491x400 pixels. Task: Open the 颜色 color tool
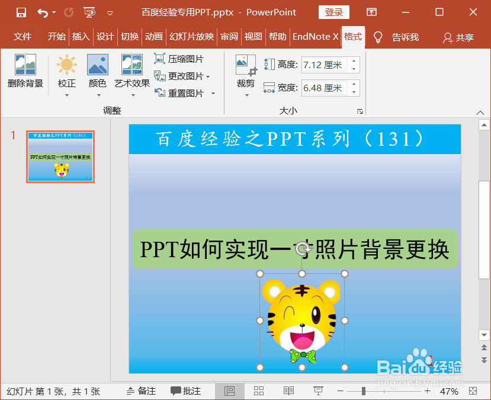tap(97, 71)
